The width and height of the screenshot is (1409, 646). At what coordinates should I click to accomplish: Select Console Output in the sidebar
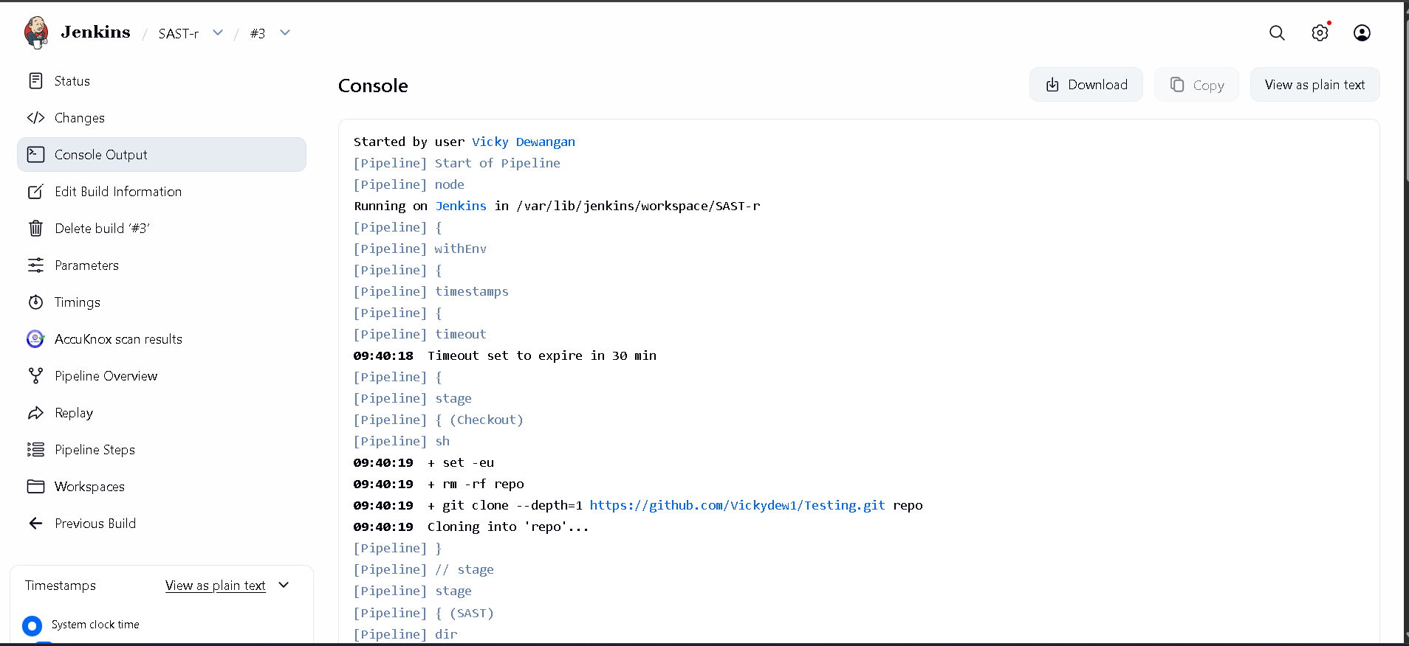point(162,154)
